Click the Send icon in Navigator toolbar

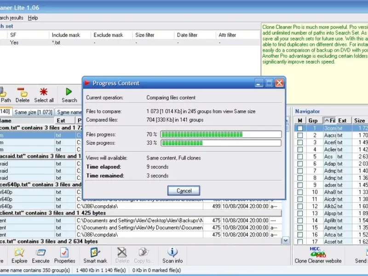pos(367,252)
